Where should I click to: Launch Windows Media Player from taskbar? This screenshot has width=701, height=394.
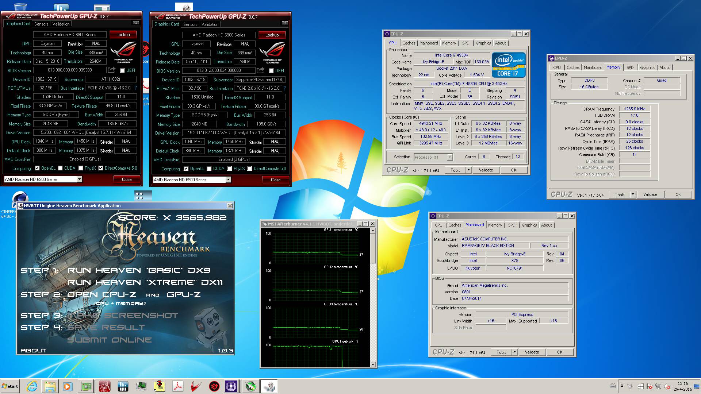[68, 386]
